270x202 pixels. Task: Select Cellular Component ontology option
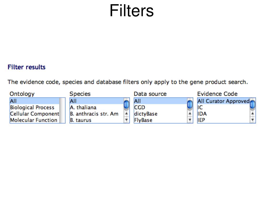(x=35, y=114)
